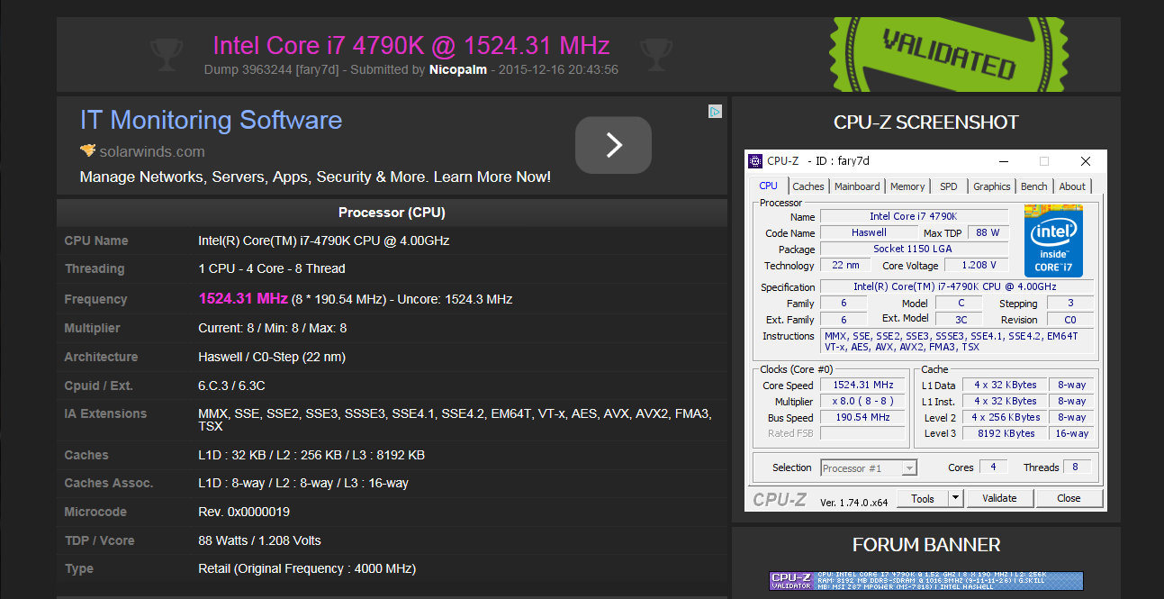Click the Core Voltage value '1.208 V'
Screen dimensions: 1164x599
tap(976, 265)
